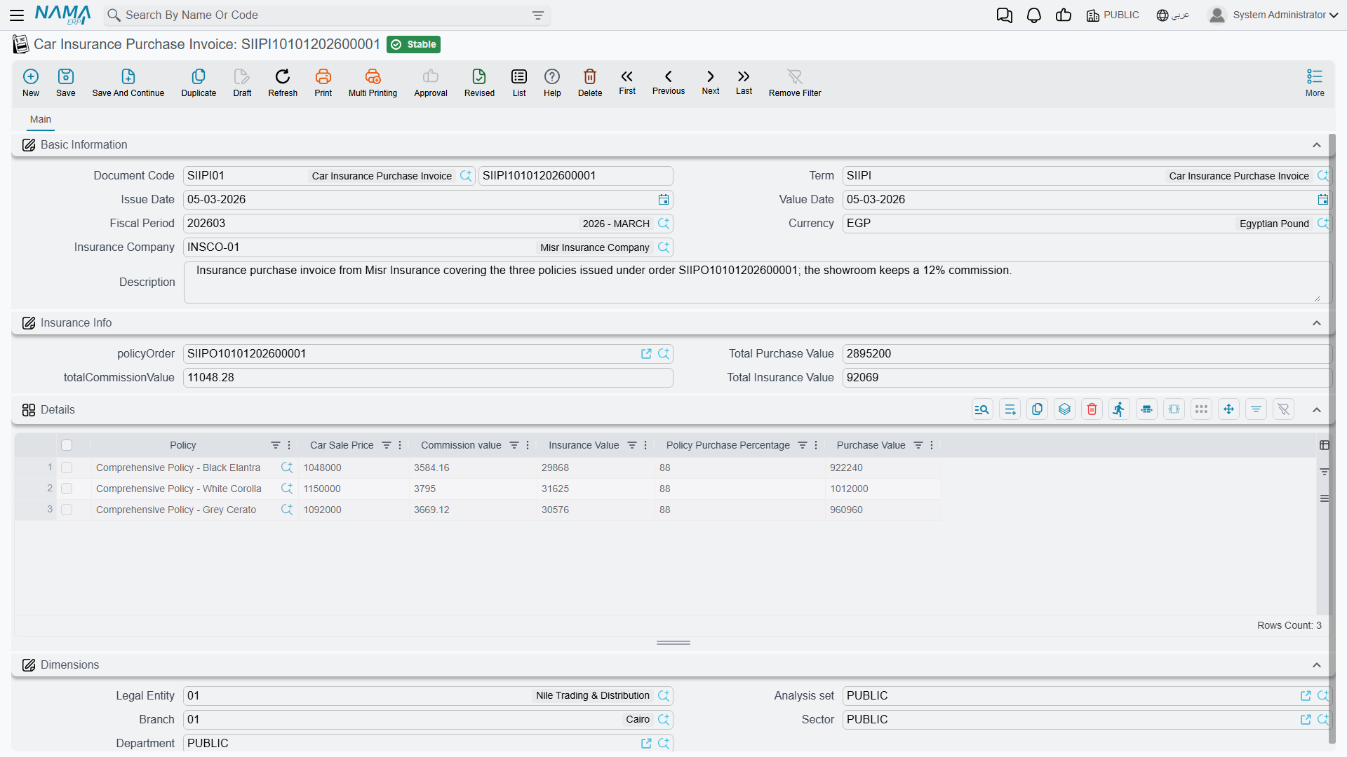Print the invoice
Image resolution: width=1347 pixels, height=757 pixels.
point(323,83)
